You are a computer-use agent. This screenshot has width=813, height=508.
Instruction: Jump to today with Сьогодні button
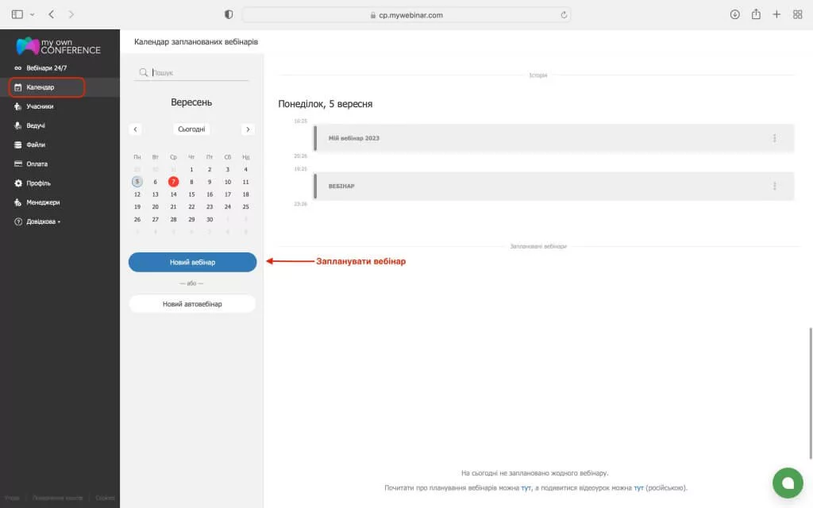[x=191, y=129]
